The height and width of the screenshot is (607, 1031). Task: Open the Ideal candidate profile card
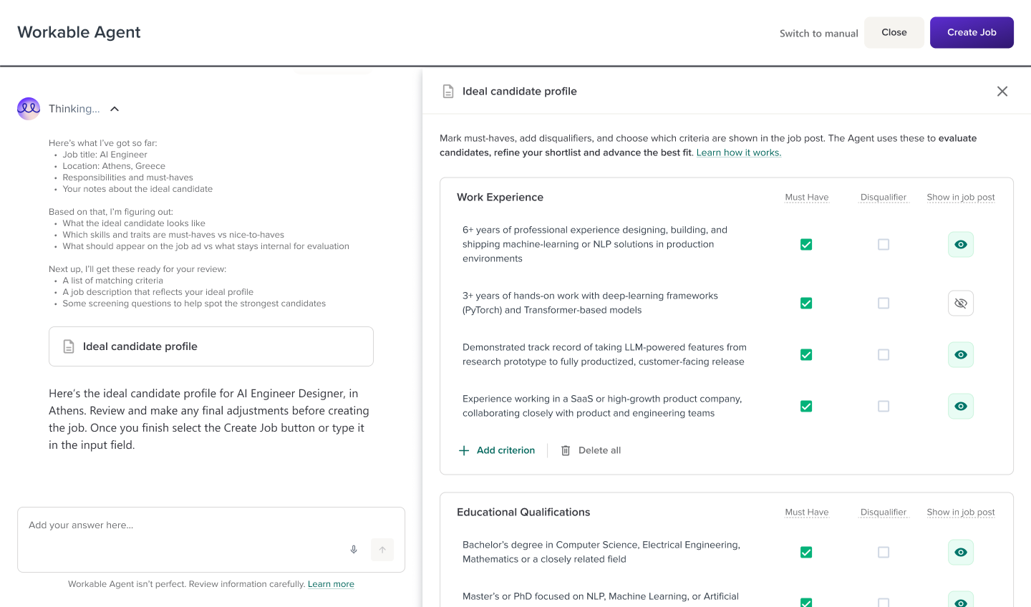(211, 346)
